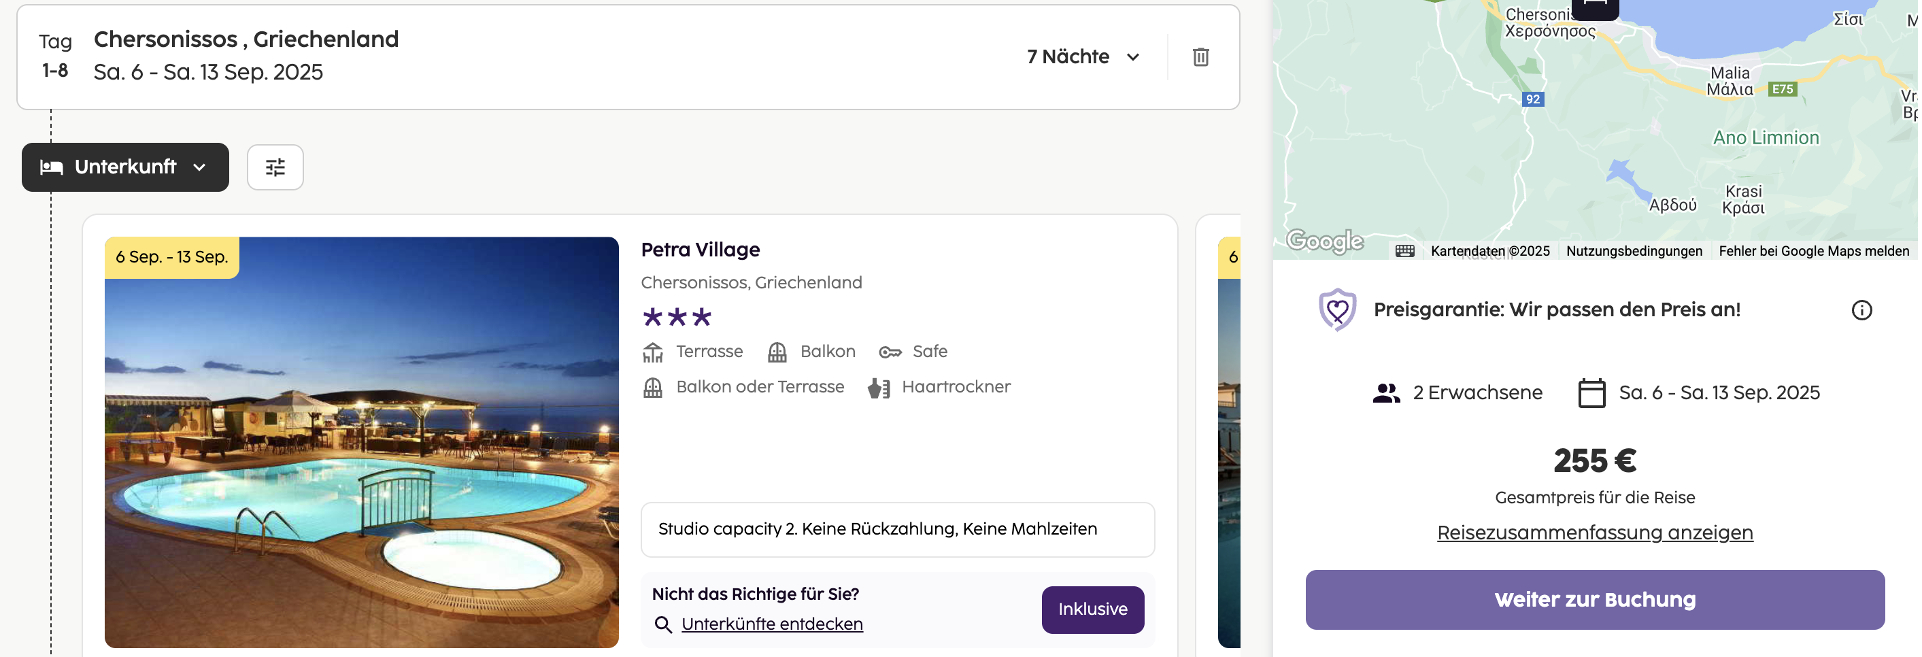This screenshot has width=1922, height=657.
Task: Click the Chersonissos, Griechenland heading
Action: coord(246,39)
